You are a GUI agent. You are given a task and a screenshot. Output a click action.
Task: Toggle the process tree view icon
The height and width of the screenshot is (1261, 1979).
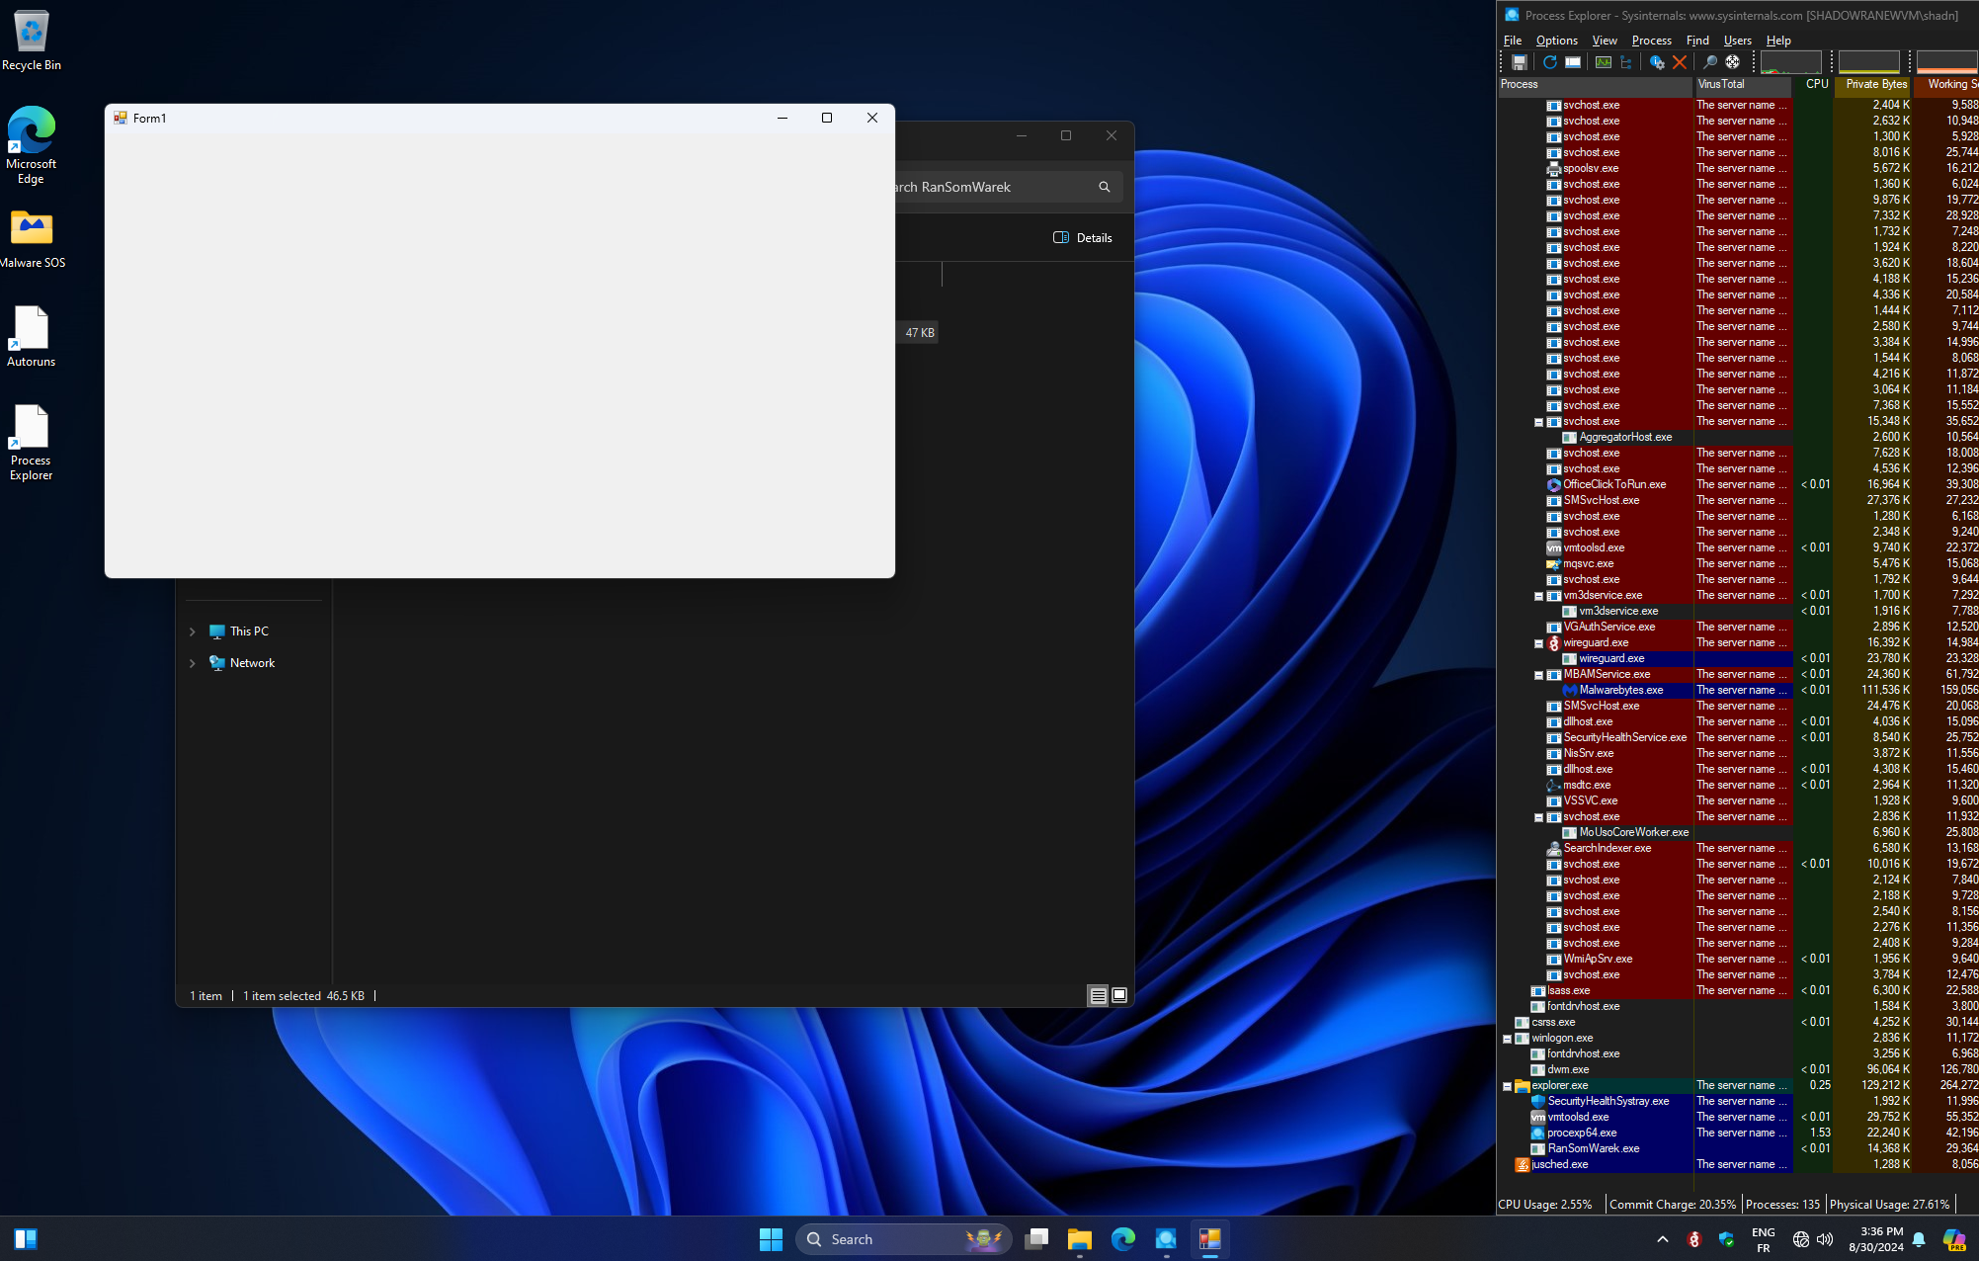pyautogui.click(x=1626, y=62)
